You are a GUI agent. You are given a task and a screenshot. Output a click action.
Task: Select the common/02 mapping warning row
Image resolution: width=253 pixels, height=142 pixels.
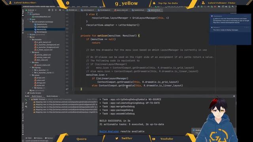[x=65, y=102]
